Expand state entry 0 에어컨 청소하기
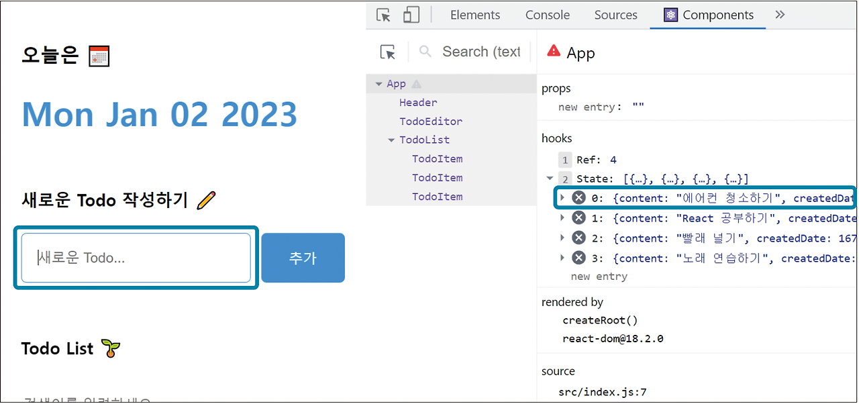This screenshot has width=859, height=404. (563, 198)
